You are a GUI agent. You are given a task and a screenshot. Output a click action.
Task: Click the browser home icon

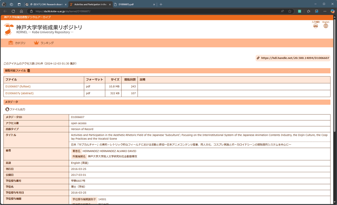coord(21,11)
